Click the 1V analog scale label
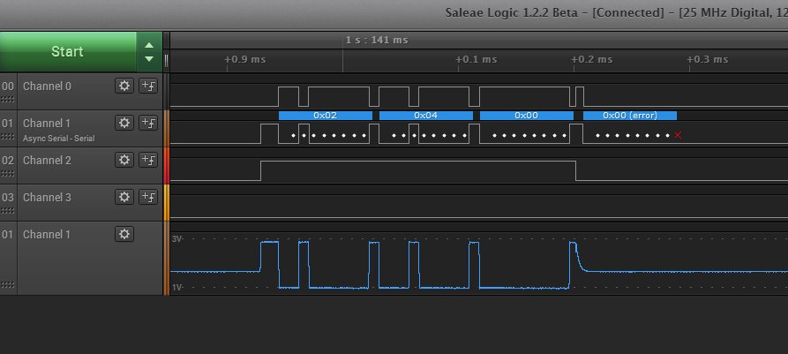 coord(177,288)
